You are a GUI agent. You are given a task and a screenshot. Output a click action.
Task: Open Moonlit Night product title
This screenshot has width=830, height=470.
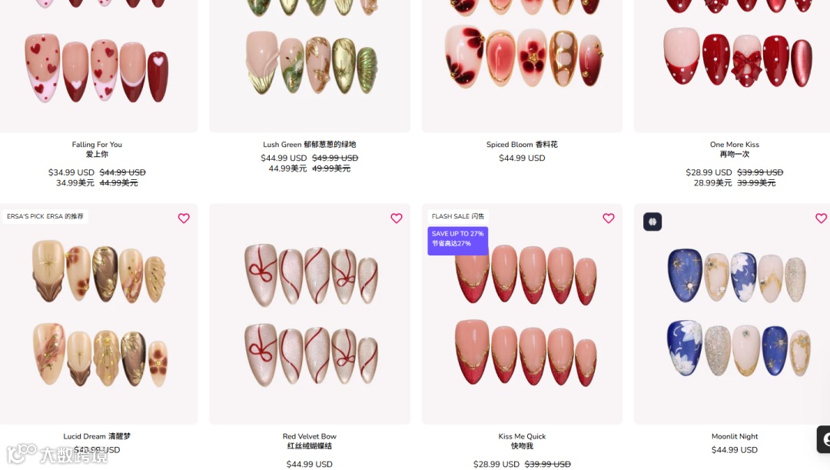pos(734,436)
